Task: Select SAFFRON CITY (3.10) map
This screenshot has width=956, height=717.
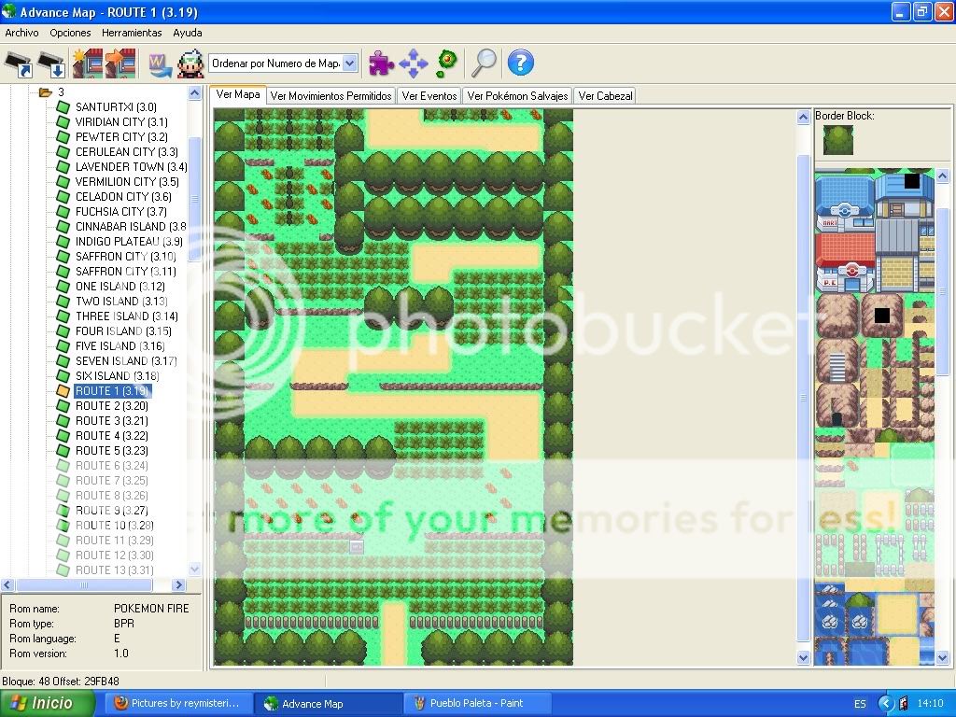Action: [126, 257]
